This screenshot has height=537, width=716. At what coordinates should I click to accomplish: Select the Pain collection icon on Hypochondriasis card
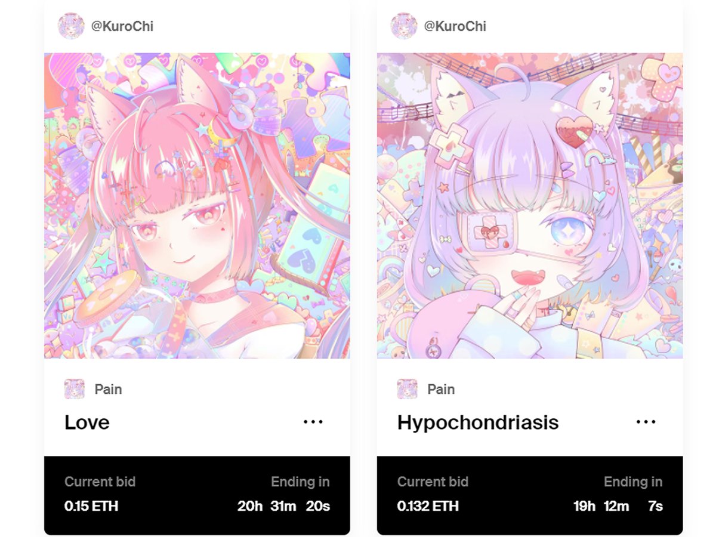click(408, 389)
